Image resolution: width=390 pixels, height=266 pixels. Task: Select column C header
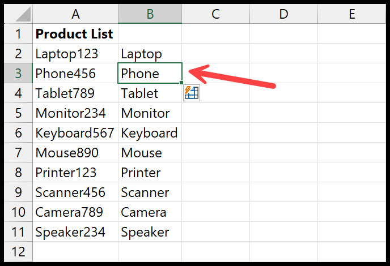[215, 14]
